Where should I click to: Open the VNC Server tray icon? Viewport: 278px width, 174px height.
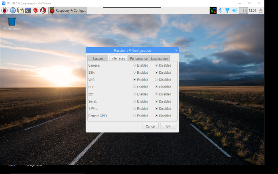click(213, 11)
